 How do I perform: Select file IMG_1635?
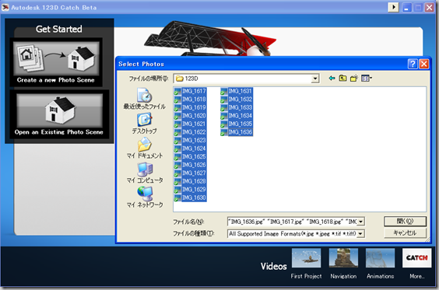coord(237,124)
